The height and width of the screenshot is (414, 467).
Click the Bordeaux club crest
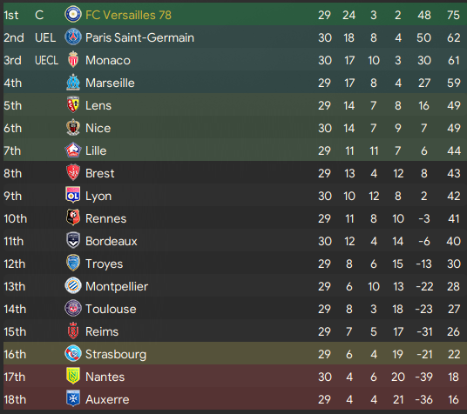pyautogui.click(x=73, y=240)
